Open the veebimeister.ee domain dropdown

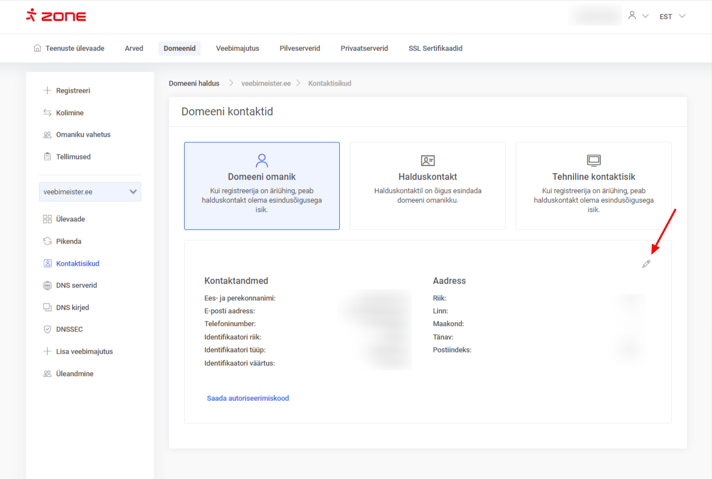coord(90,192)
